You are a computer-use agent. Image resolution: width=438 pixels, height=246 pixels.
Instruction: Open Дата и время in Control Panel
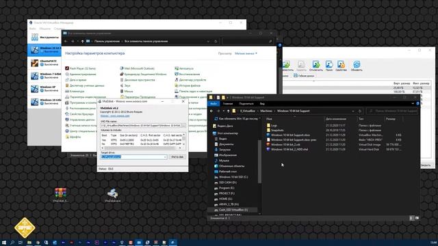click(76, 80)
